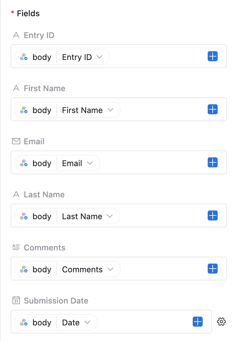Image resolution: width=237 pixels, height=341 pixels.
Task: Click the plus icon in Comments field
Action: click(212, 269)
